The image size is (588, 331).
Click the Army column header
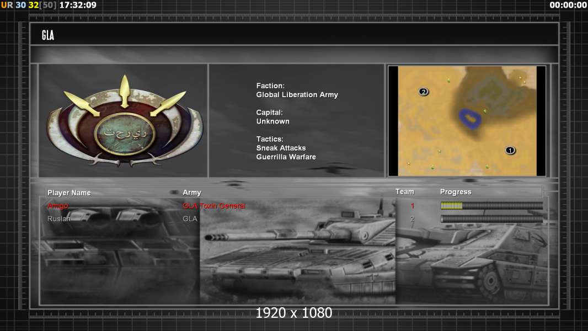191,193
